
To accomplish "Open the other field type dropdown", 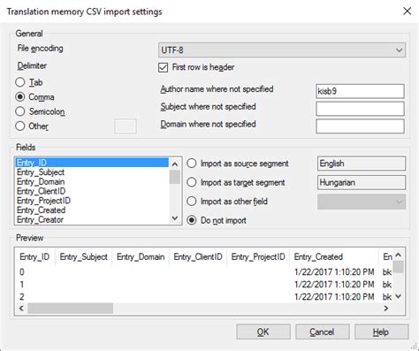I will [x=362, y=202].
